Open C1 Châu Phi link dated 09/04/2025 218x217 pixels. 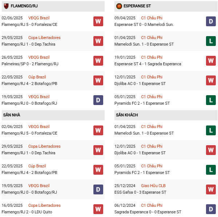[x=152, y=18]
